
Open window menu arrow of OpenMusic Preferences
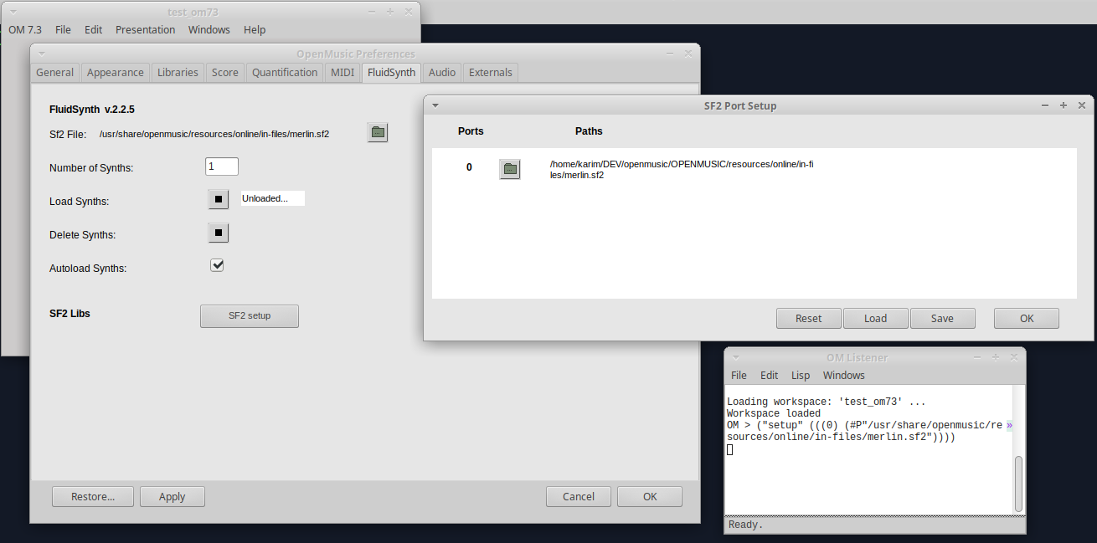pyautogui.click(x=42, y=54)
